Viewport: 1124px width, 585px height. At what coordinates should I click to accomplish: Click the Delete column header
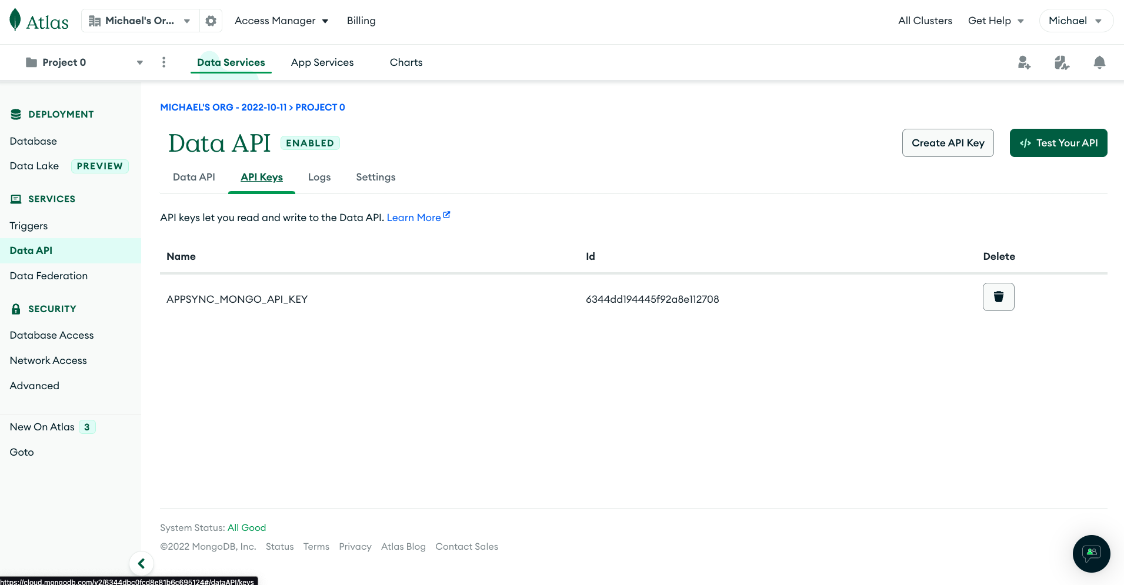pos(999,256)
